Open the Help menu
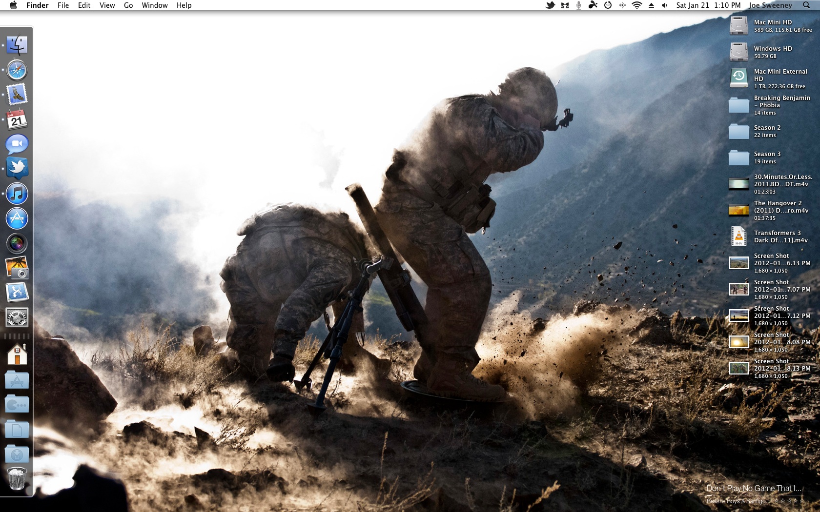Screen dimensions: 820x512 [x=184, y=5]
